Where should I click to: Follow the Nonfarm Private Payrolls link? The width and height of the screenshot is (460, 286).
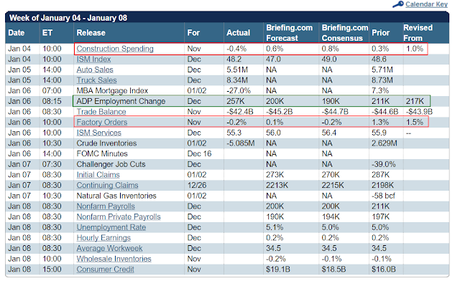tap(119, 217)
